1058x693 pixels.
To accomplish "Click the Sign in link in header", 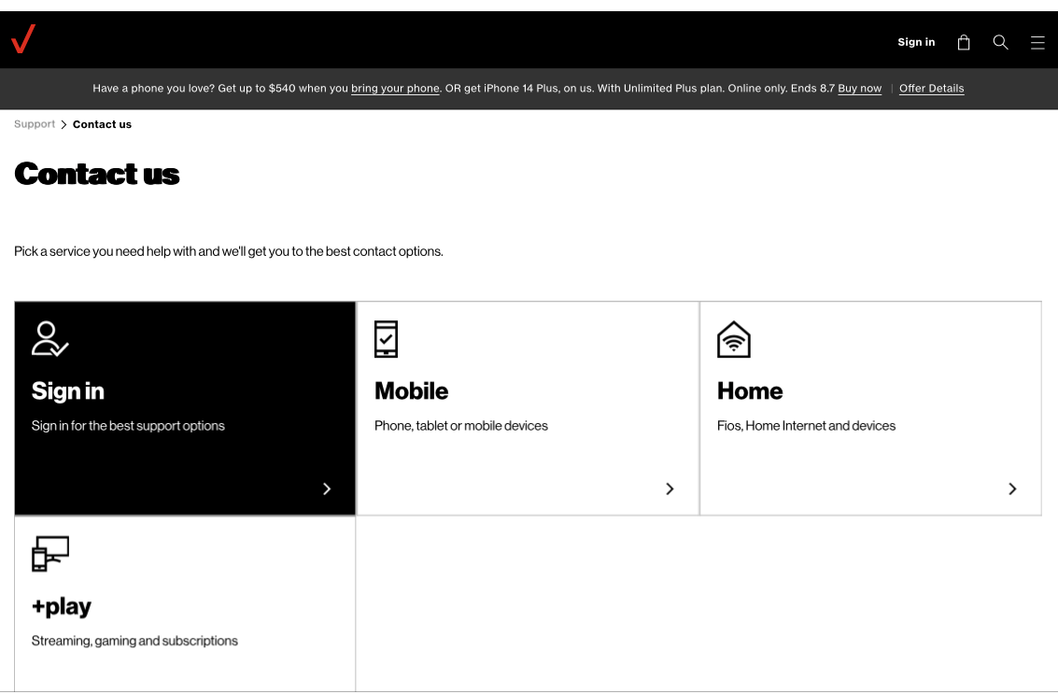I will point(916,42).
